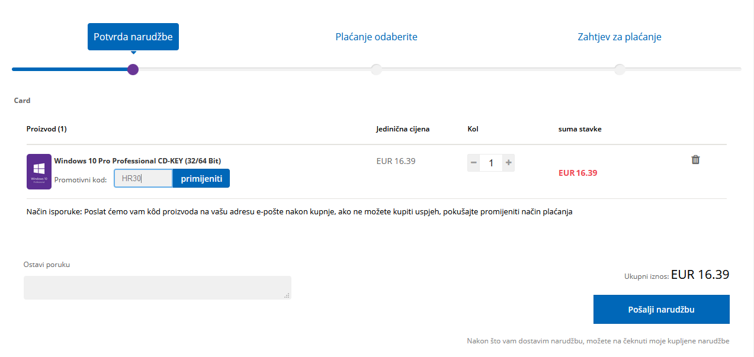Decrease quantity with the minus button
Screen dimensions: 754x357
474,163
